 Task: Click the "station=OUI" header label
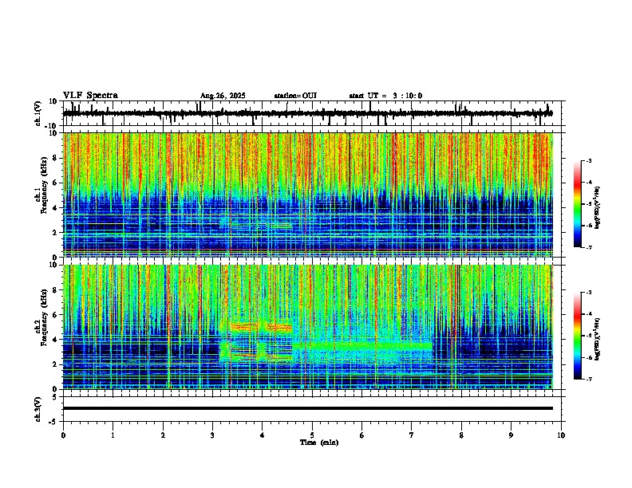pyautogui.click(x=295, y=96)
